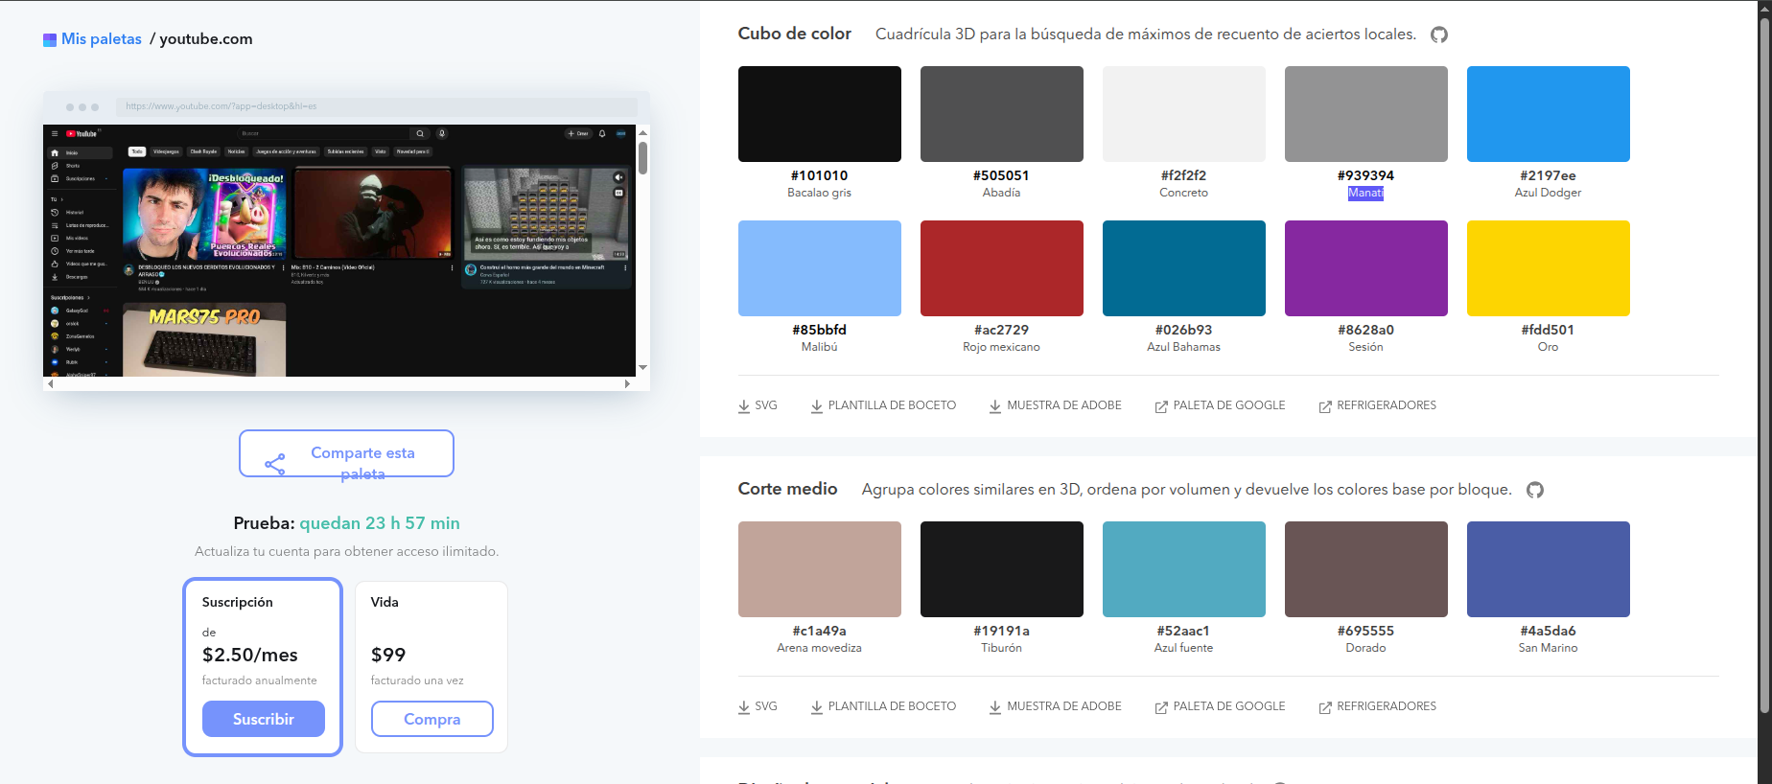Select the #4a5da6 San Marino swatch
This screenshot has width=1772, height=784.
[1549, 569]
